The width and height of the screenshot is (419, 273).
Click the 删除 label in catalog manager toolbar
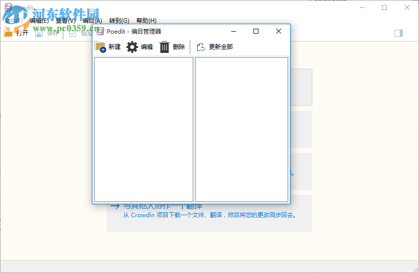(x=179, y=47)
